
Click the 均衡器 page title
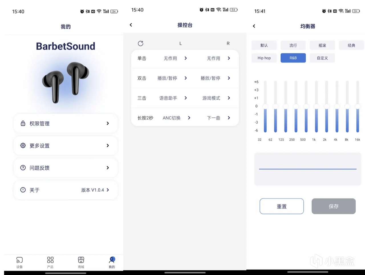(308, 26)
